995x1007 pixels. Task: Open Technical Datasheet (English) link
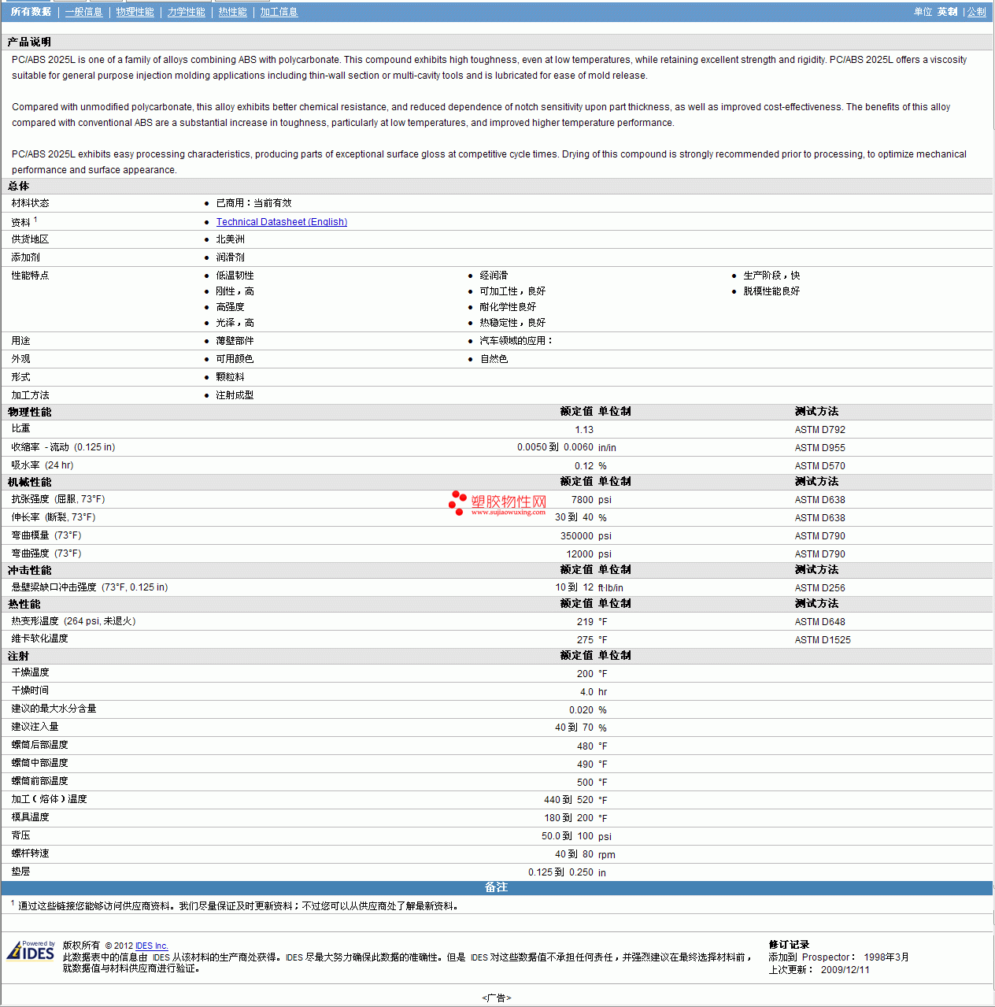point(282,222)
